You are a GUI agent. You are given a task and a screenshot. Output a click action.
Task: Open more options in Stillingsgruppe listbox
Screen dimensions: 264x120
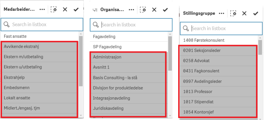221,13
